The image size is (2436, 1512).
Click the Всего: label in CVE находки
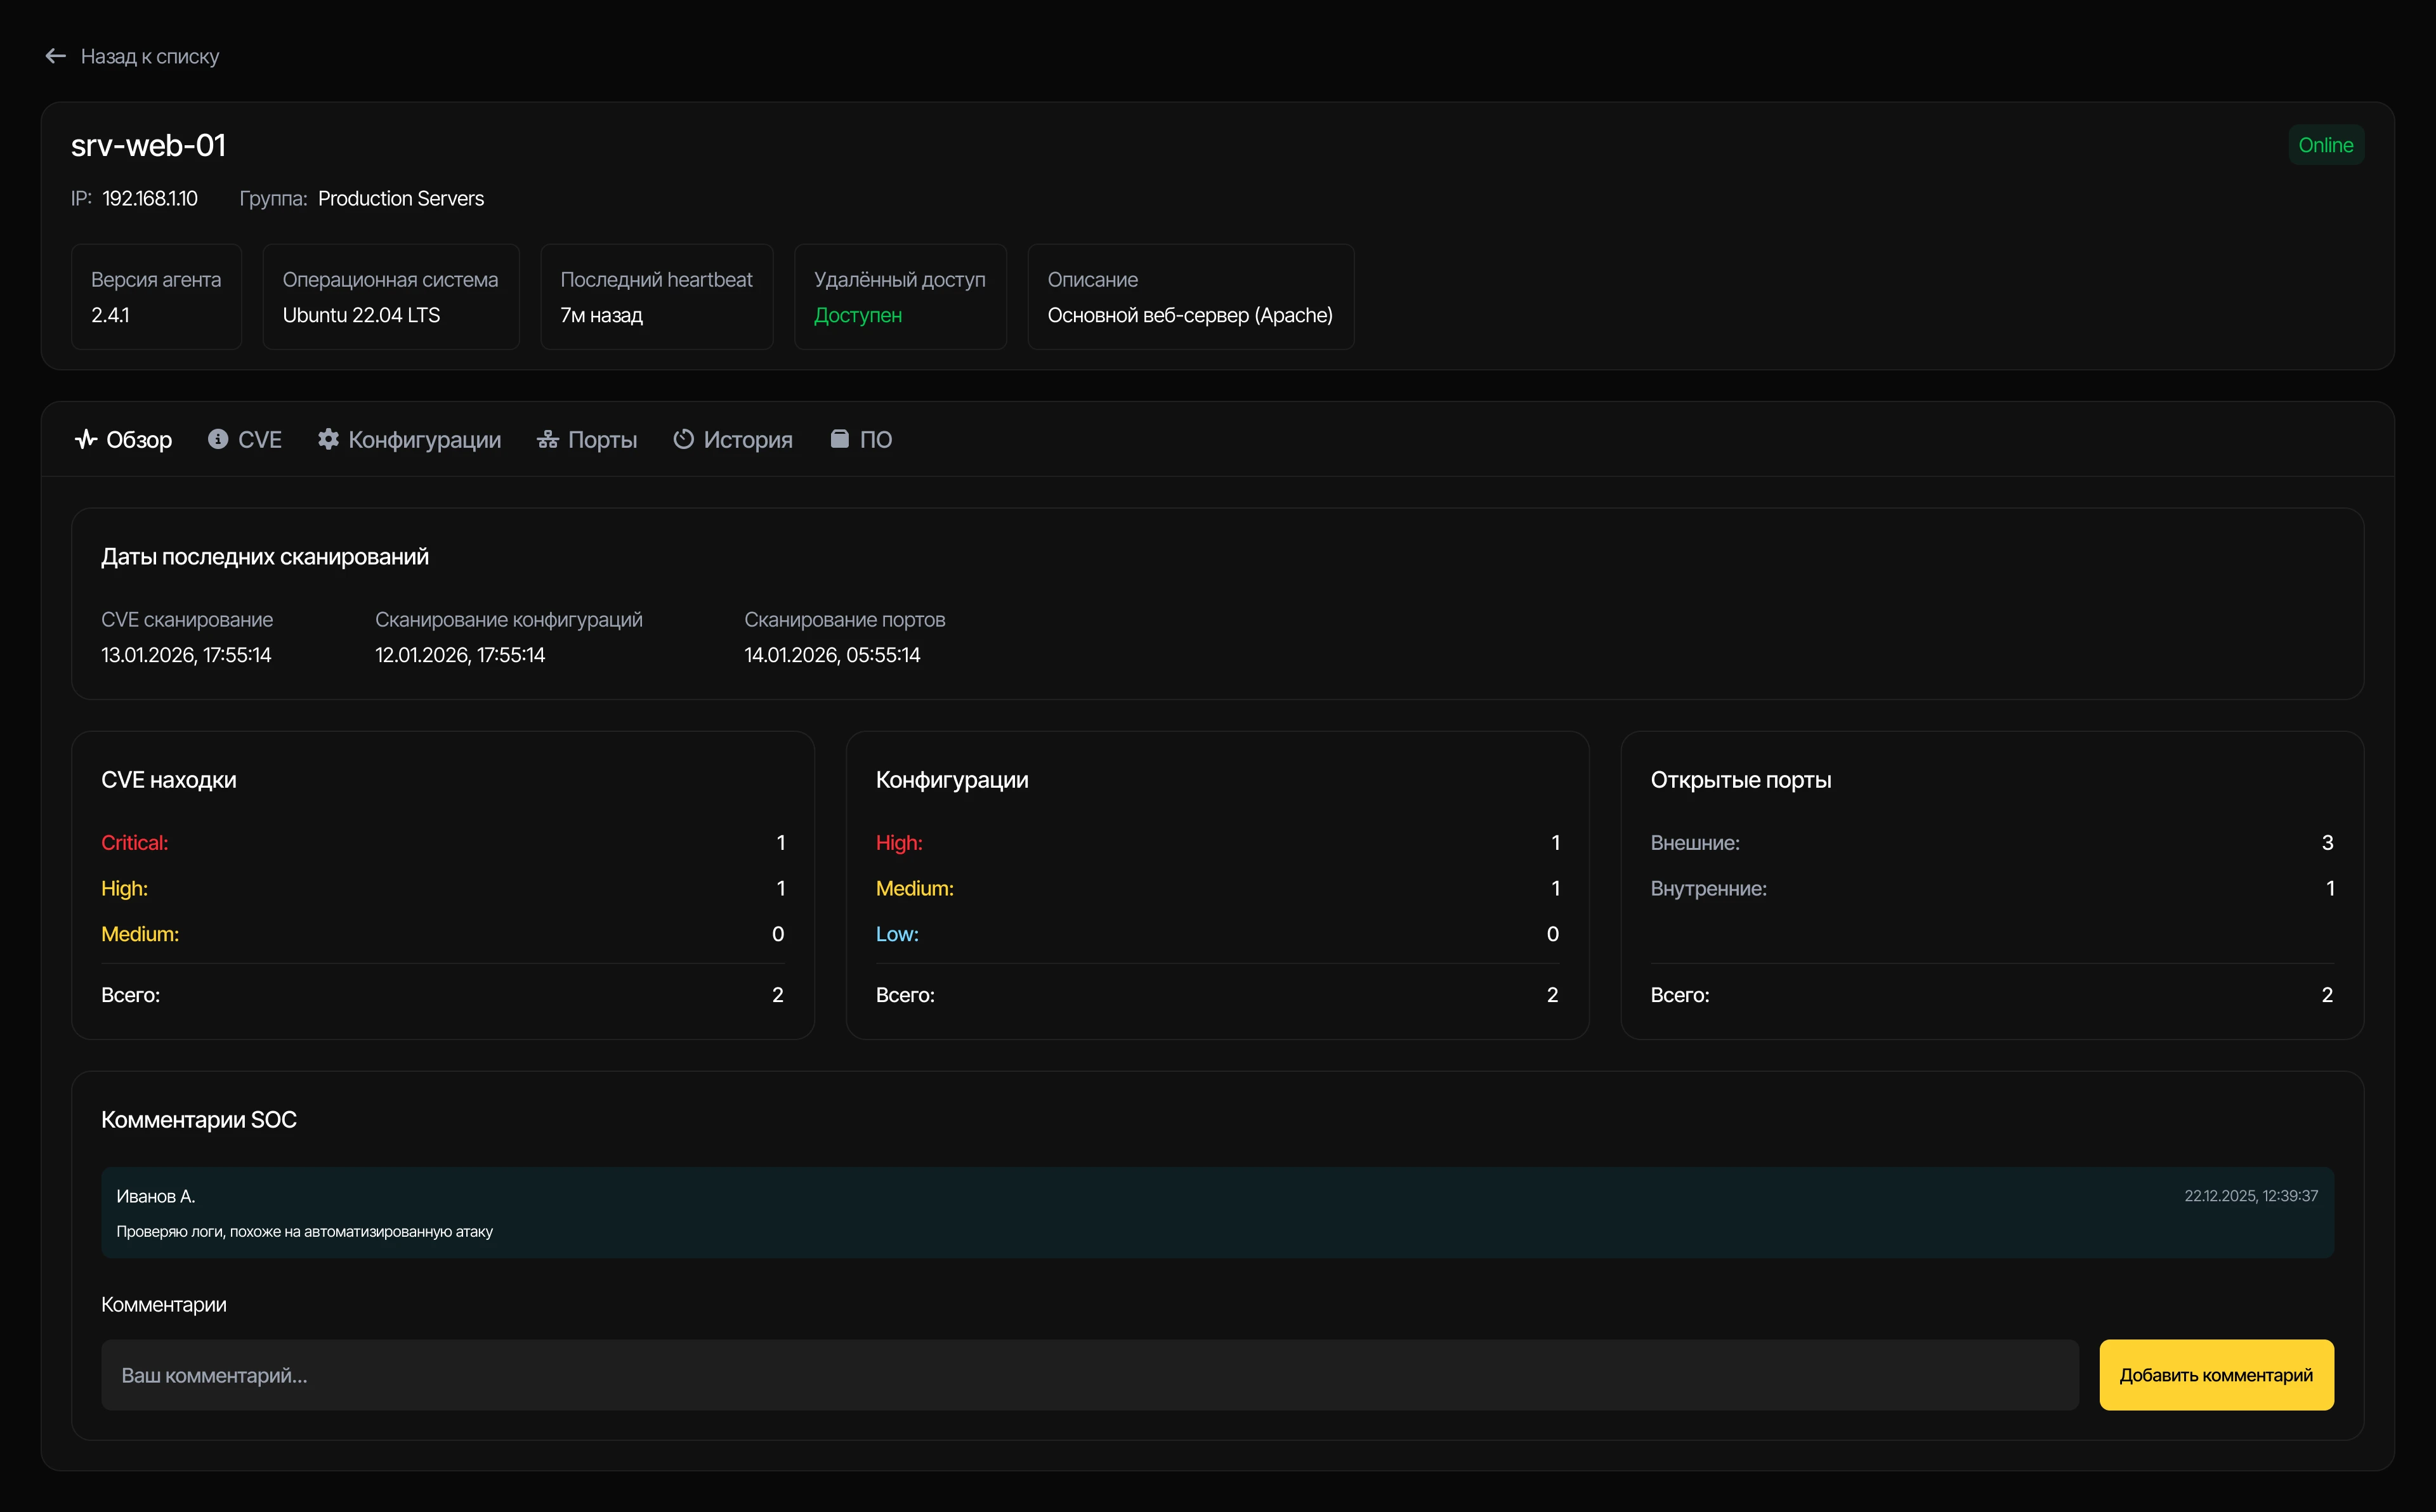pos(131,995)
